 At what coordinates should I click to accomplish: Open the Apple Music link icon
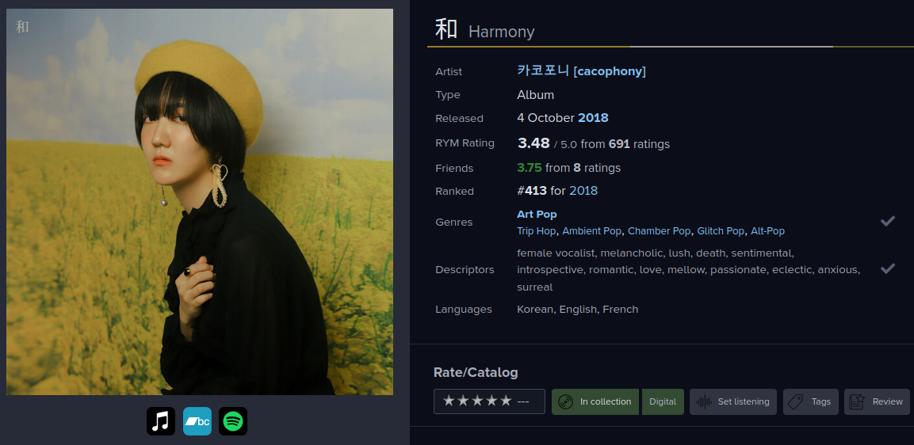click(x=161, y=421)
